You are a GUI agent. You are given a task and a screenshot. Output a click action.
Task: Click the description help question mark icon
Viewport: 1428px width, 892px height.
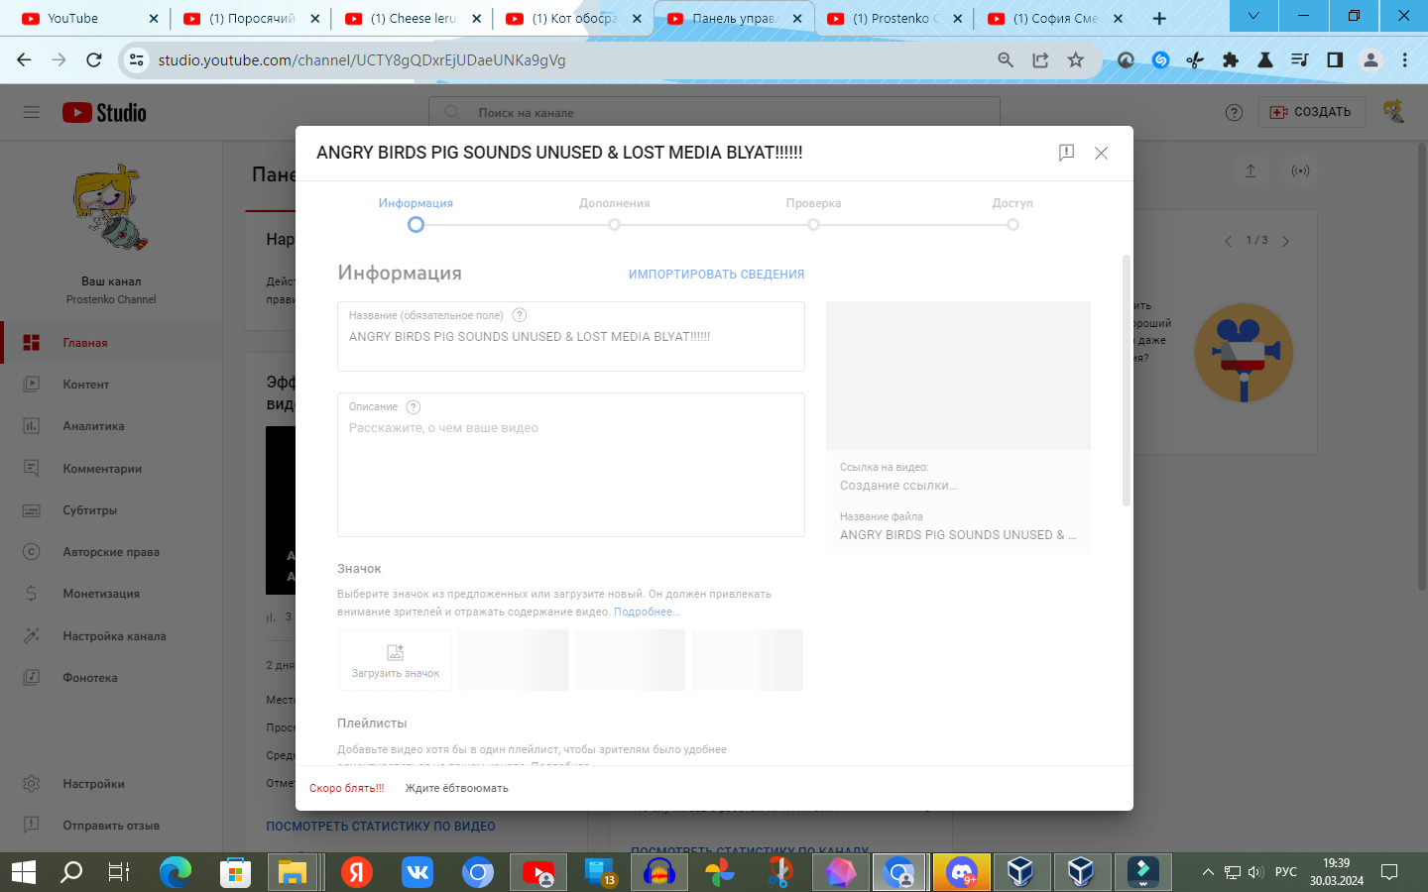click(414, 406)
